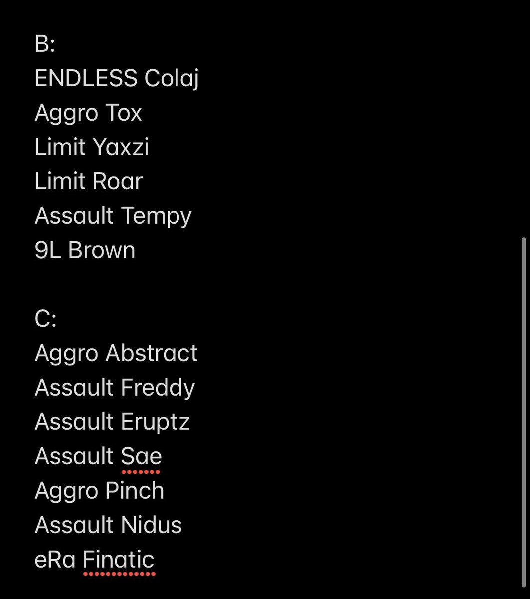Select the Aggro Abstract line
The height and width of the screenshot is (599, 530).
click(x=116, y=353)
